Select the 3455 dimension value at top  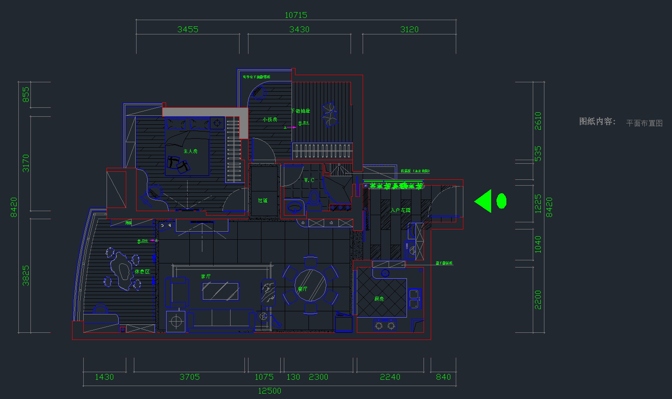(188, 30)
